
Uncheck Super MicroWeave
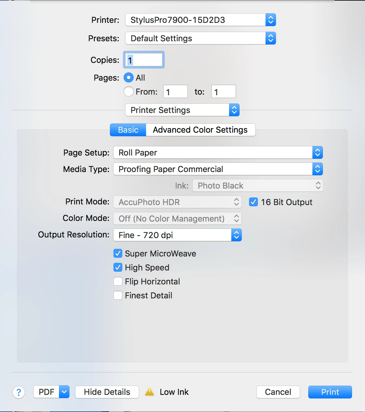[118, 253]
